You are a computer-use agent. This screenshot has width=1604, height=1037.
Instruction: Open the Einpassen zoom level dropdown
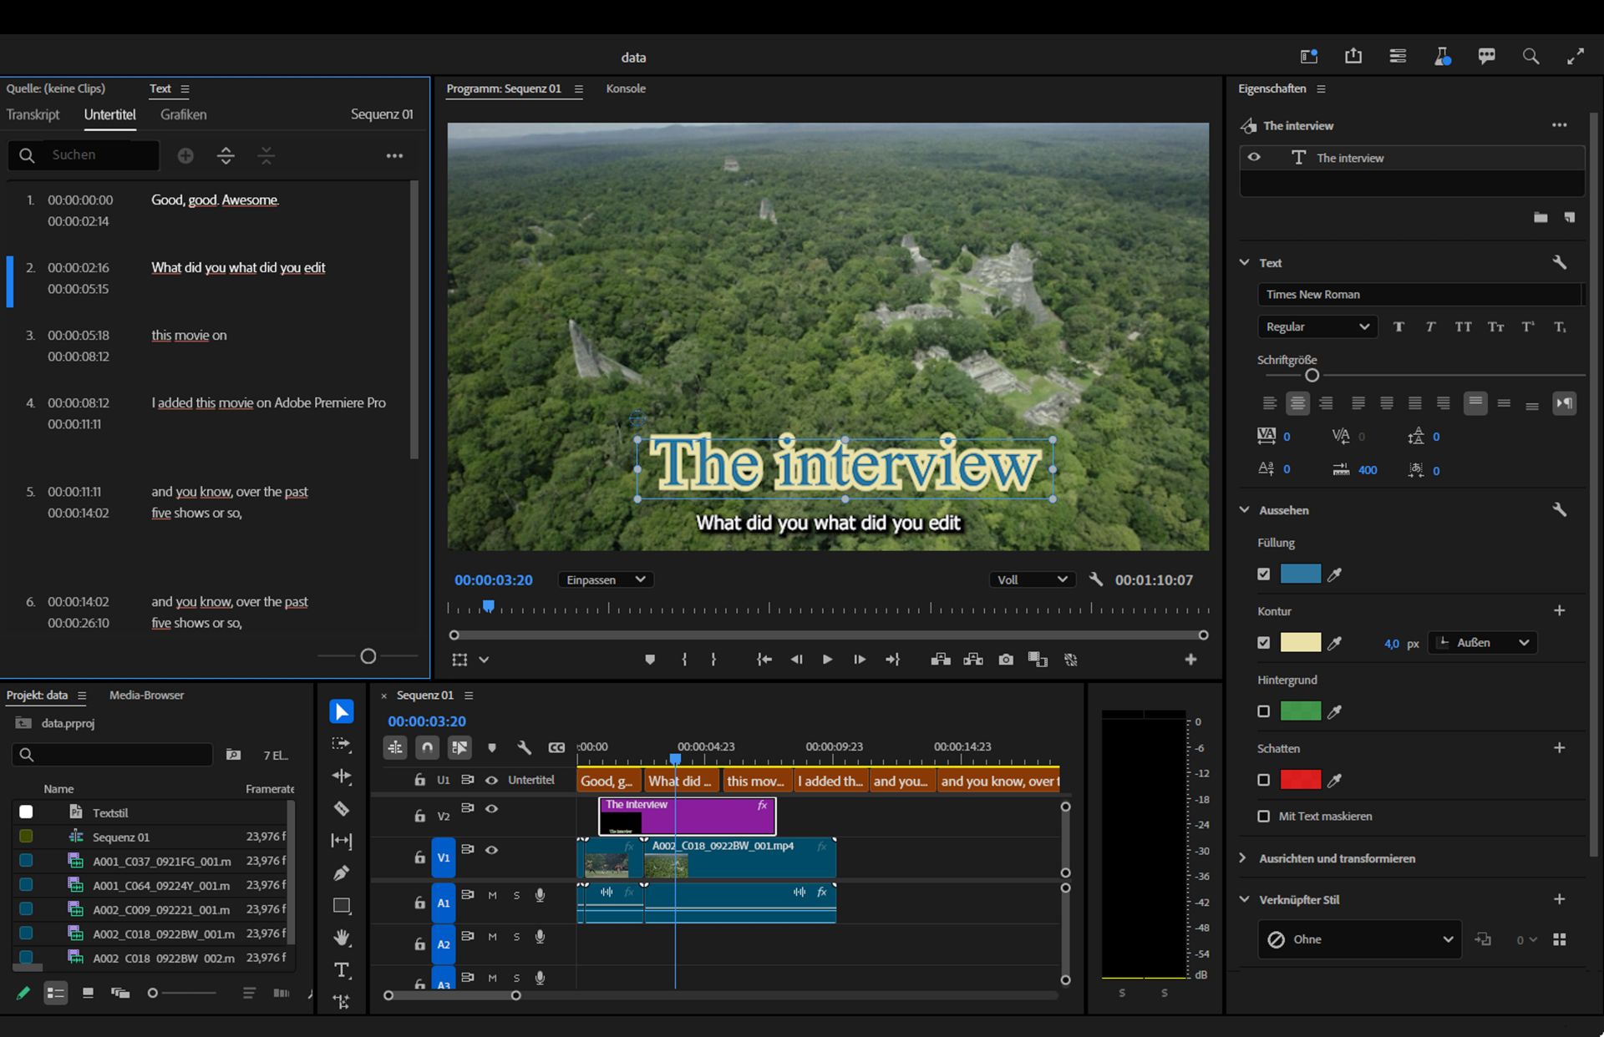[x=605, y=579]
